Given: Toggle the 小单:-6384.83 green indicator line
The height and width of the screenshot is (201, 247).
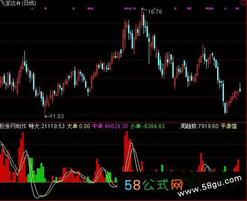Looking at the screenshot, I should [147, 126].
